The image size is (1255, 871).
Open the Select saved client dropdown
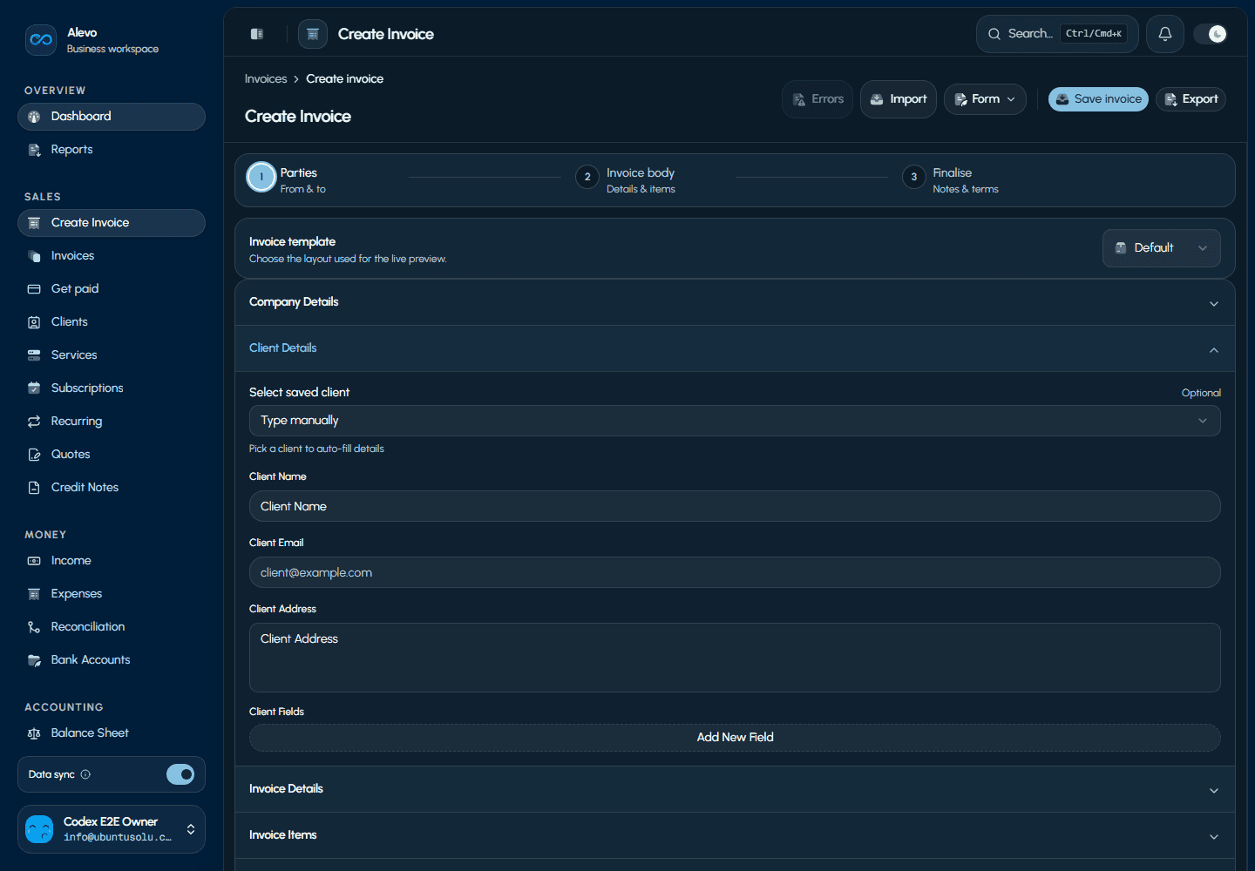click(x=735, y=421)
